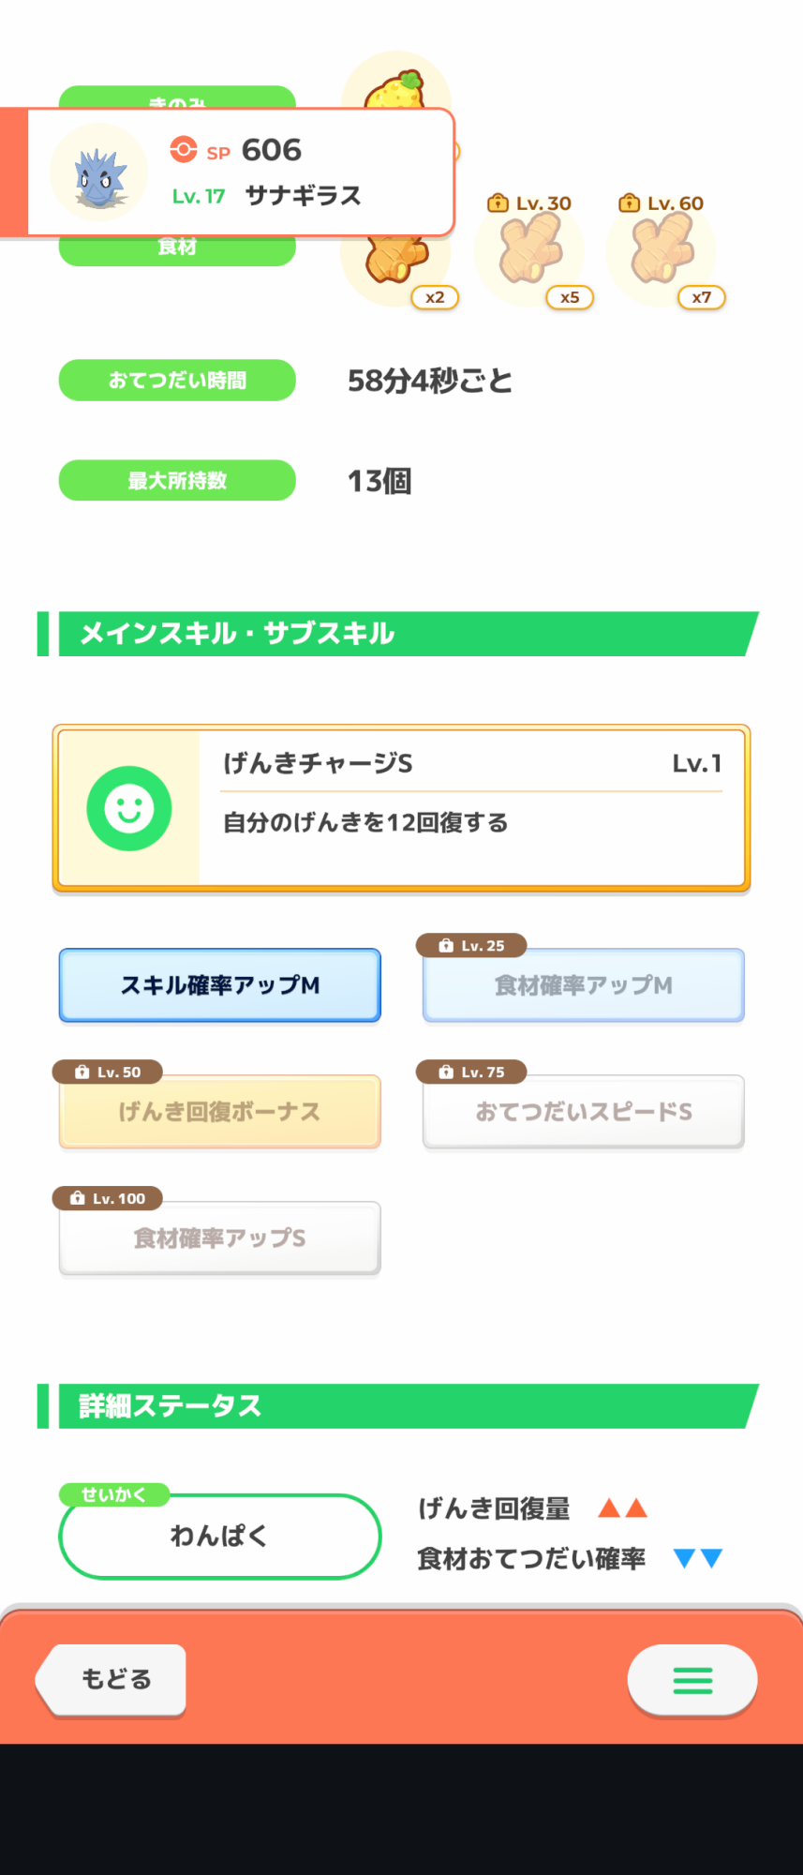This screenshot has height=1875, width=803.
Task: Select the locked Lv. 60 ginger ingredient
Action: (662, 251)
